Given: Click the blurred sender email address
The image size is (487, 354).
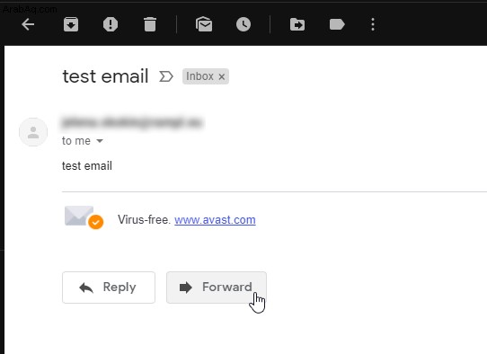Looking at the screenshot, I should point(132,122).
